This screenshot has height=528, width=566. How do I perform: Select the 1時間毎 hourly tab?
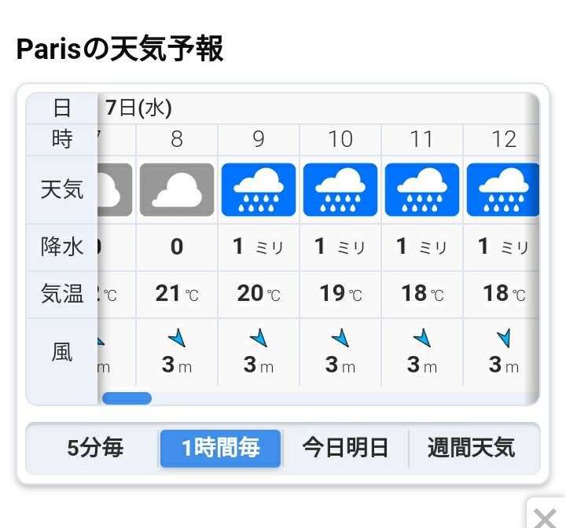(x=221, y=448)
